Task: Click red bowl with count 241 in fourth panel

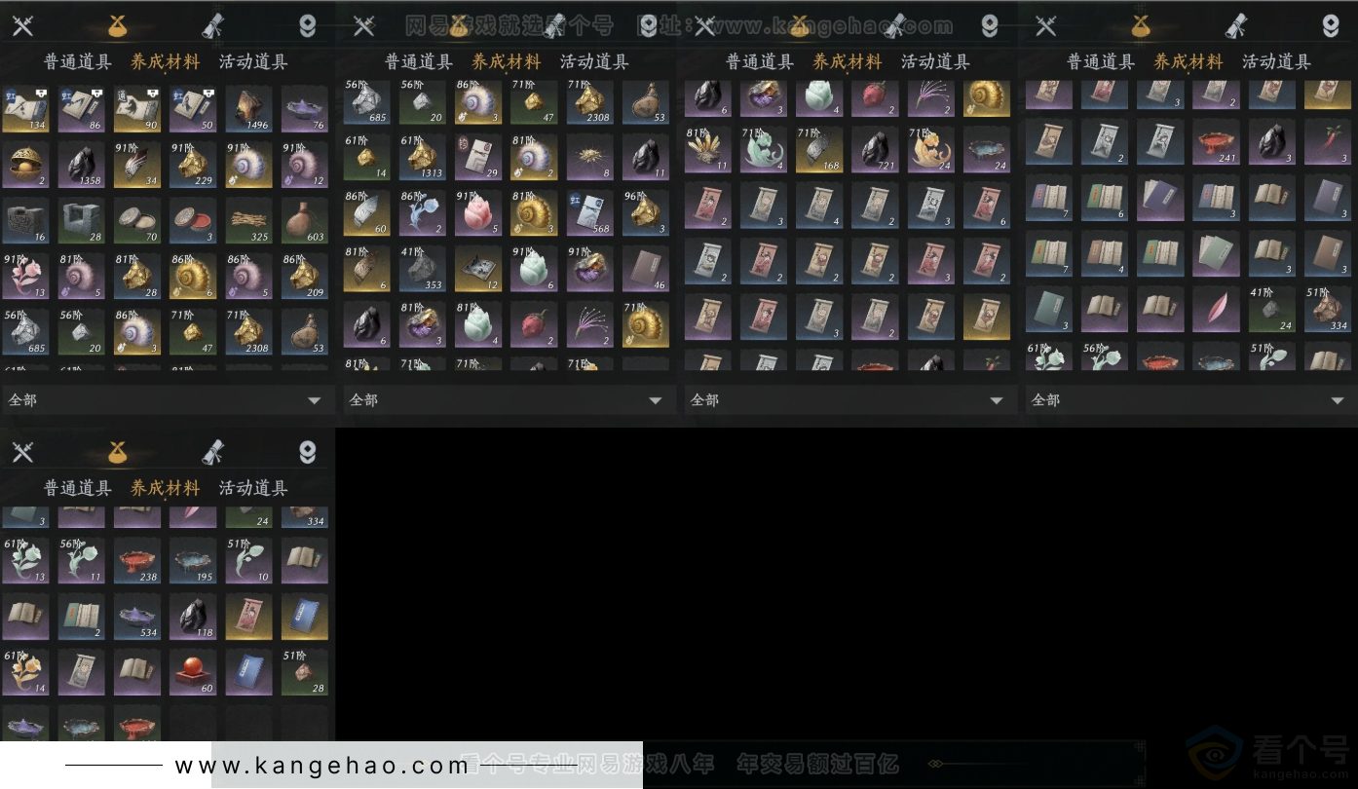Action: [x=1217, y=142]
